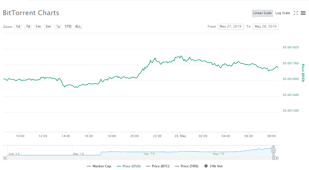Click the 16:00 time axis label

click(x=89, y=136)
